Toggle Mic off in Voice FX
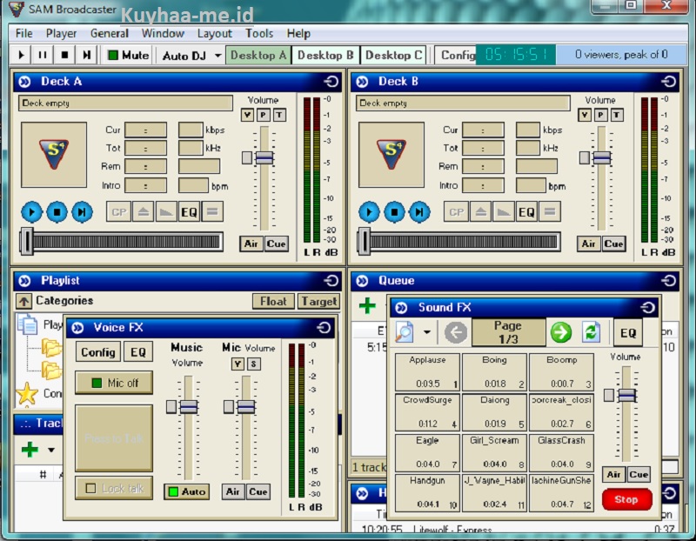 pos(115,383)
